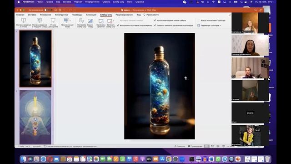The height and width of the screenshot is (164, 291).
Task: Switch to the Анимация ribbon tab
Action: click(91, 15)
